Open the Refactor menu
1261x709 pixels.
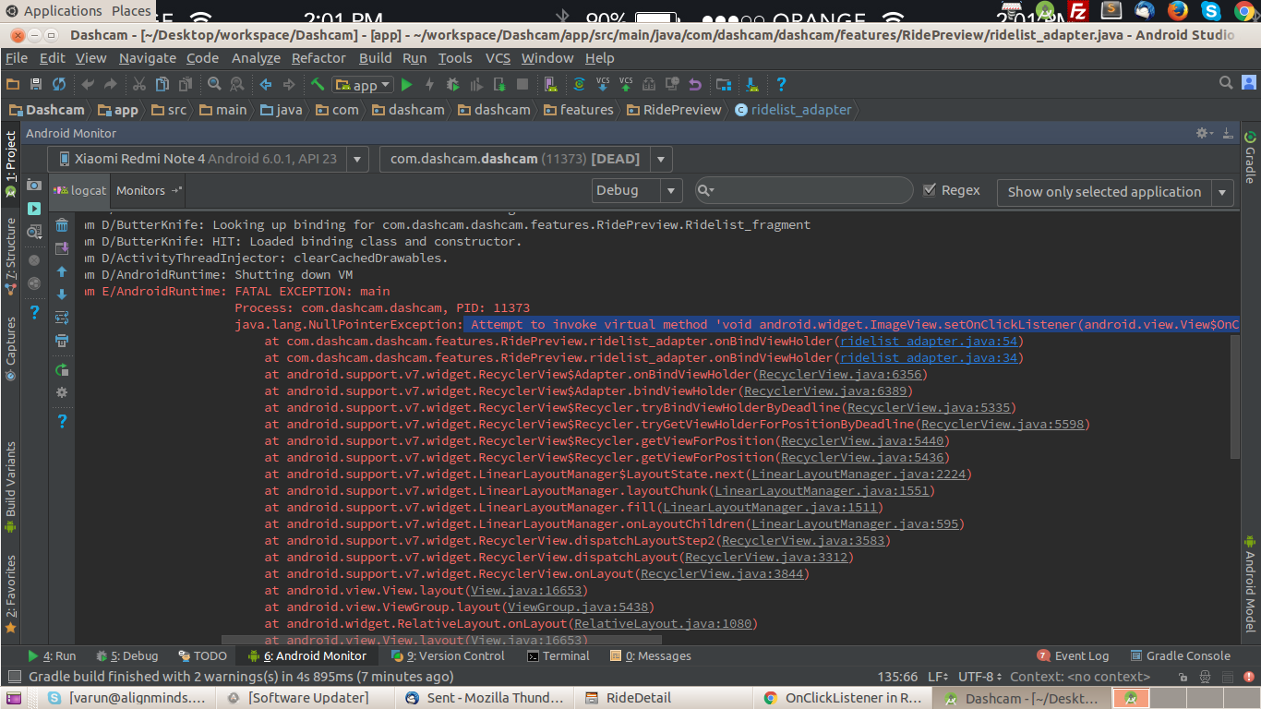(318, 57)
